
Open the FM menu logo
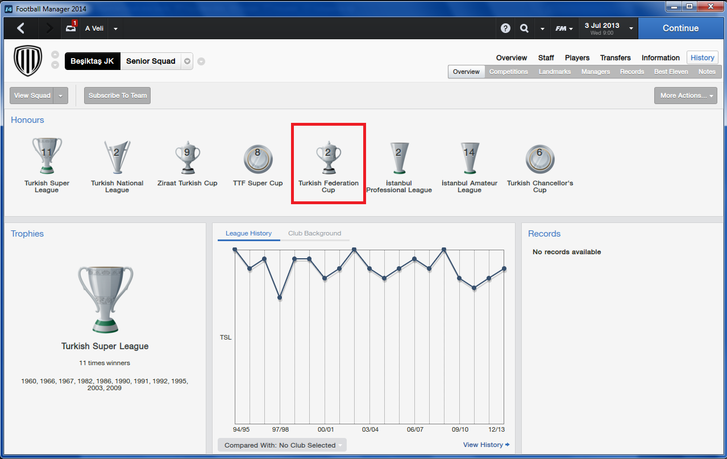[563, 28]
